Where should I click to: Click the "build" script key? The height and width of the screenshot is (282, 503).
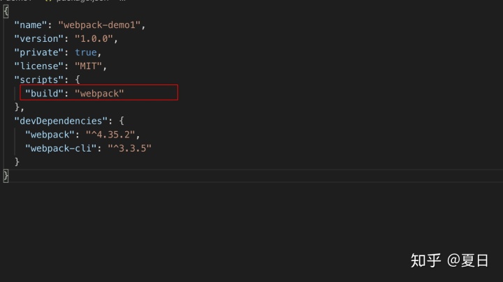pyautogui.click(x=44, y=94)
